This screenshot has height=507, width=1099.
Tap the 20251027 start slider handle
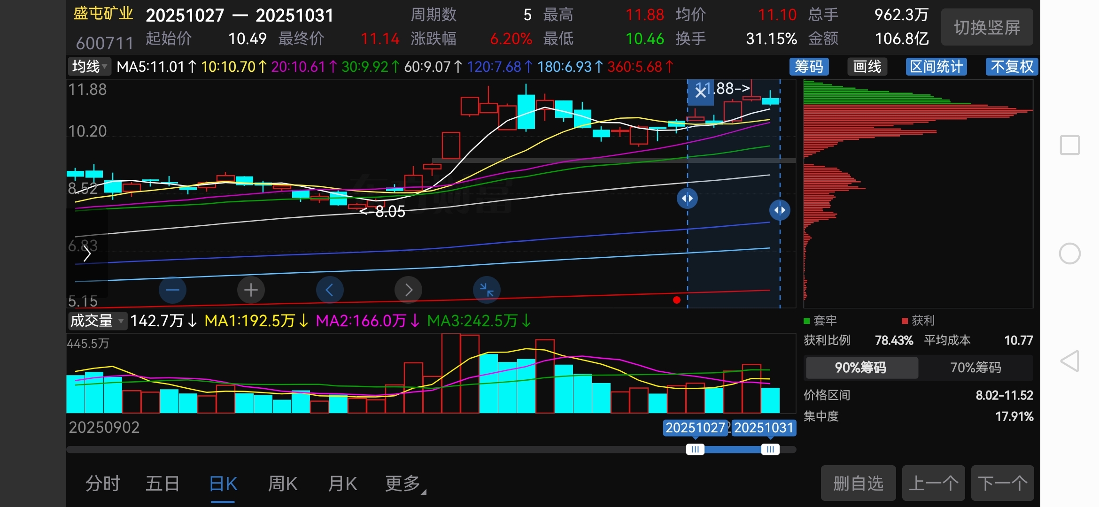click(695, 449)
